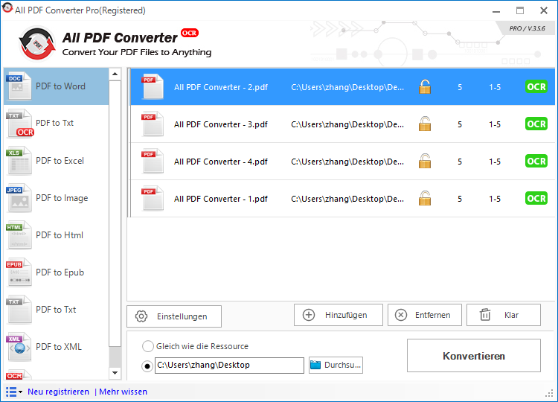This screenshot has width=558, height=402.
Task: Click Entfernen to remove selected file
Action: pos(425,315)
